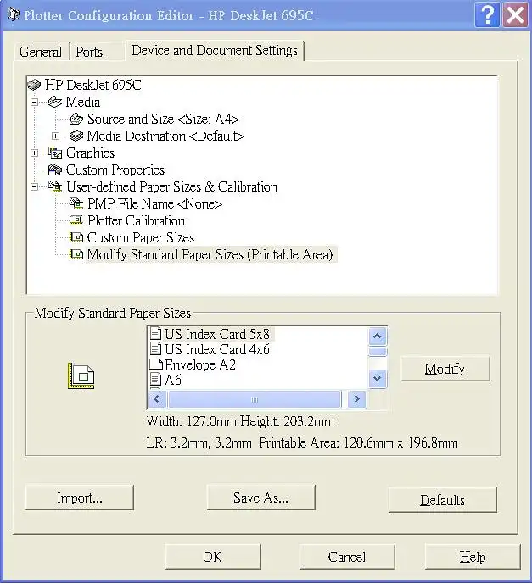Select User-defined Paper Sizes & Calibration row text

point(172,187)
